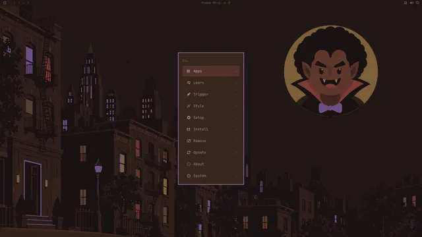This screenshot has width=422, height=237.
Task: Expand the Update submenu arrow
Action: (236, 152)
